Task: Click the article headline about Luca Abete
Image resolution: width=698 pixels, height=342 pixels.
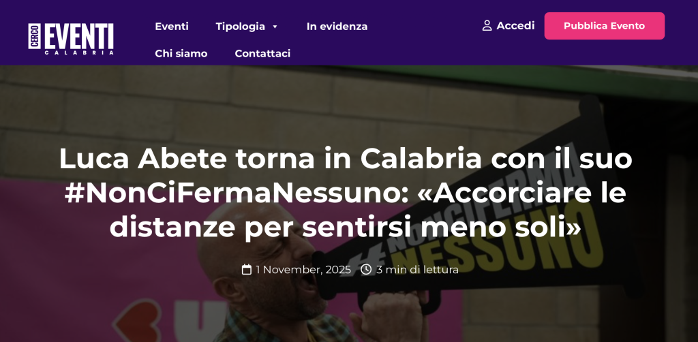Action: click(346, 193)
